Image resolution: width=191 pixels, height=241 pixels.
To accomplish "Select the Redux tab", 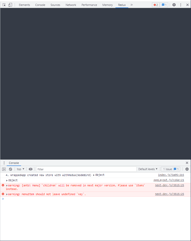I will click(122, 5).
